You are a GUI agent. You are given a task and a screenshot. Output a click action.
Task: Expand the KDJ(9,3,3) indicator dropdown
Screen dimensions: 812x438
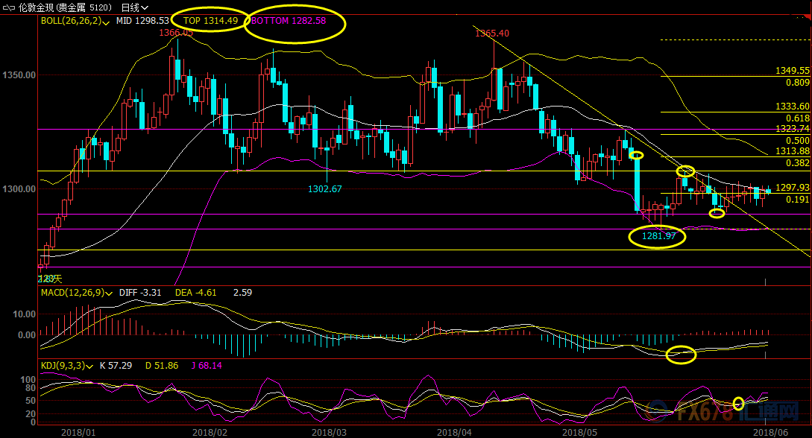[89, 366]
